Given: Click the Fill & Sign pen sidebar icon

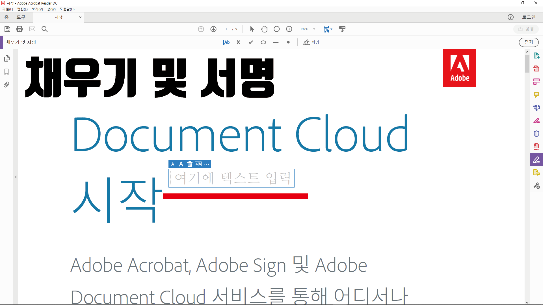Looking at the screenshot, I should pos(536,160).
